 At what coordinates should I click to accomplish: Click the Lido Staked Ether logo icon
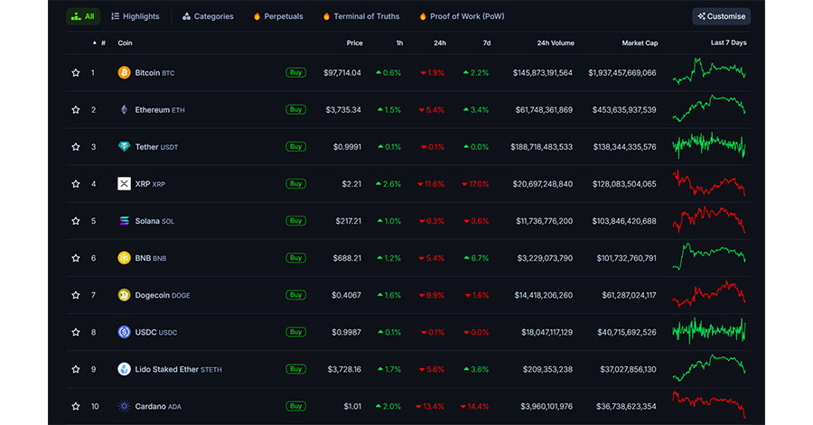124,369
